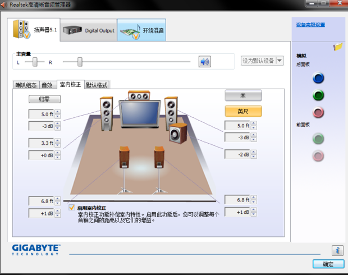348x275 pixels.
Task: Click the front left 5.0 ft distance field
Action: [42, 114]
